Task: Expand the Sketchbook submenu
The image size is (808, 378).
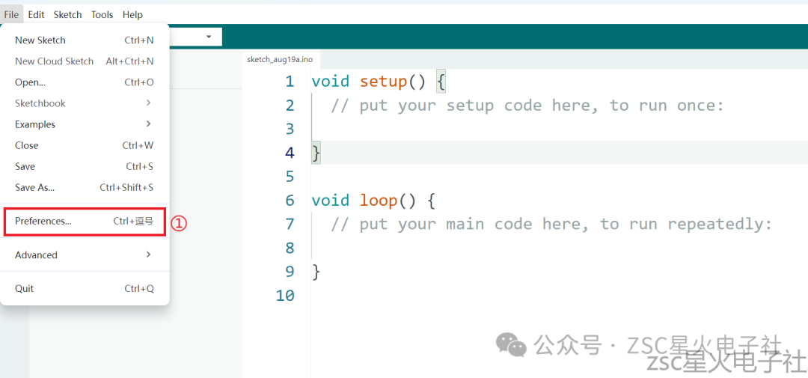Action: pos(85,103)
